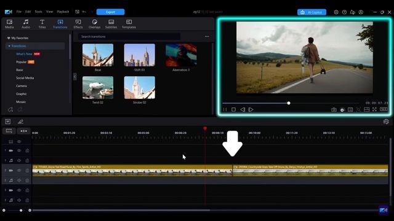Click the save project icon
The width and height of the screenshot is (394, 221).
click(x=77, y=12)
